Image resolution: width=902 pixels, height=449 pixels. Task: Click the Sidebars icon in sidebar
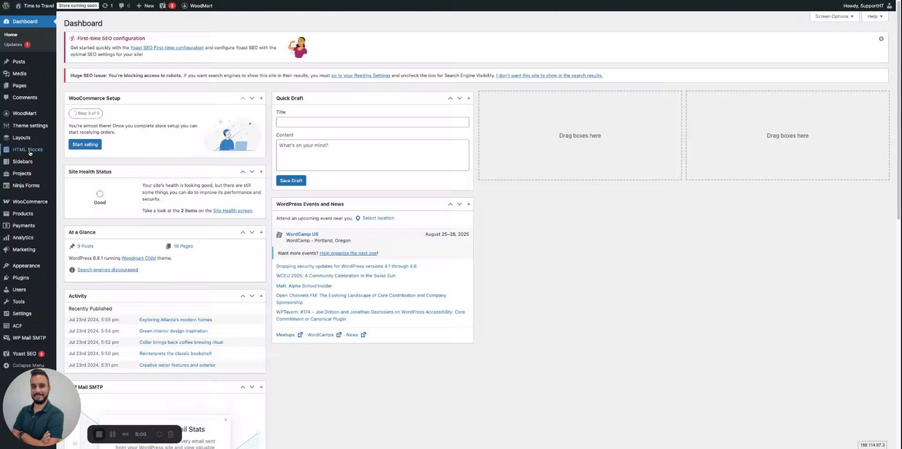pos(6,162)
